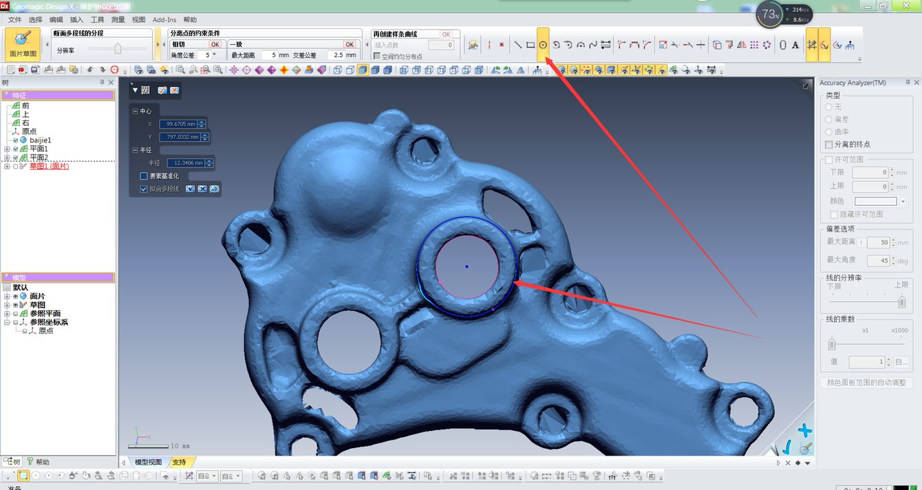Expand the 草图1 (面片) tree node
This screenshot has width=922, height=490.
point(7,166)
